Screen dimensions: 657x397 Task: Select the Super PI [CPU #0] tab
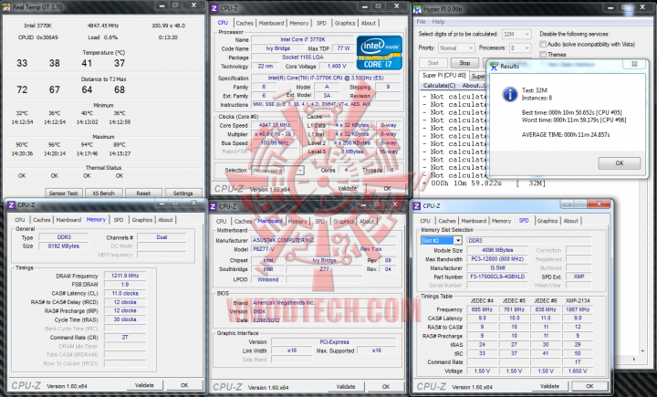443,76
